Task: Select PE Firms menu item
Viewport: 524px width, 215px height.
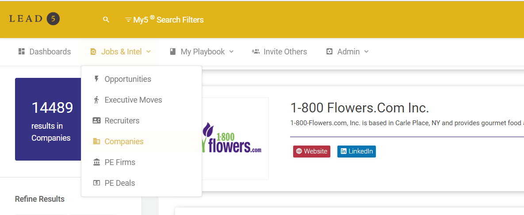Action: tap(142, 162)
